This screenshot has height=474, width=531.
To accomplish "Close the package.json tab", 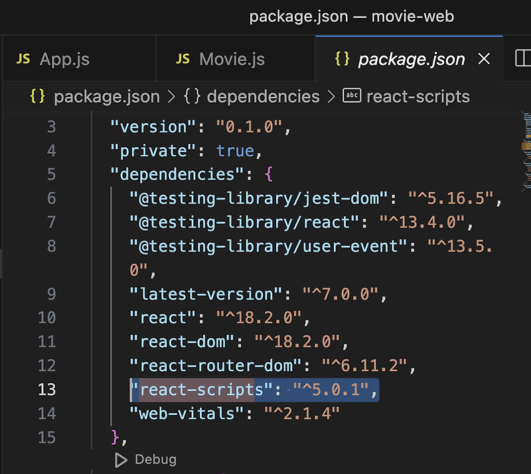I will pyautogui.click(x=484, y=59).
